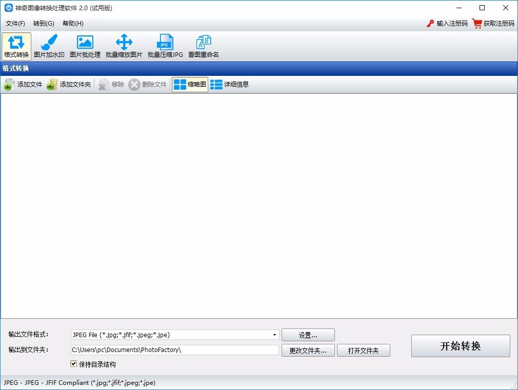Open the 转到(G) menu
The width and height of the screenshot is (518, 390).
click(44, 24)
